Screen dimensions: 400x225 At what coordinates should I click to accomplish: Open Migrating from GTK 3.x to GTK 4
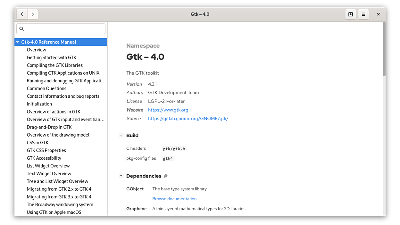59,197
